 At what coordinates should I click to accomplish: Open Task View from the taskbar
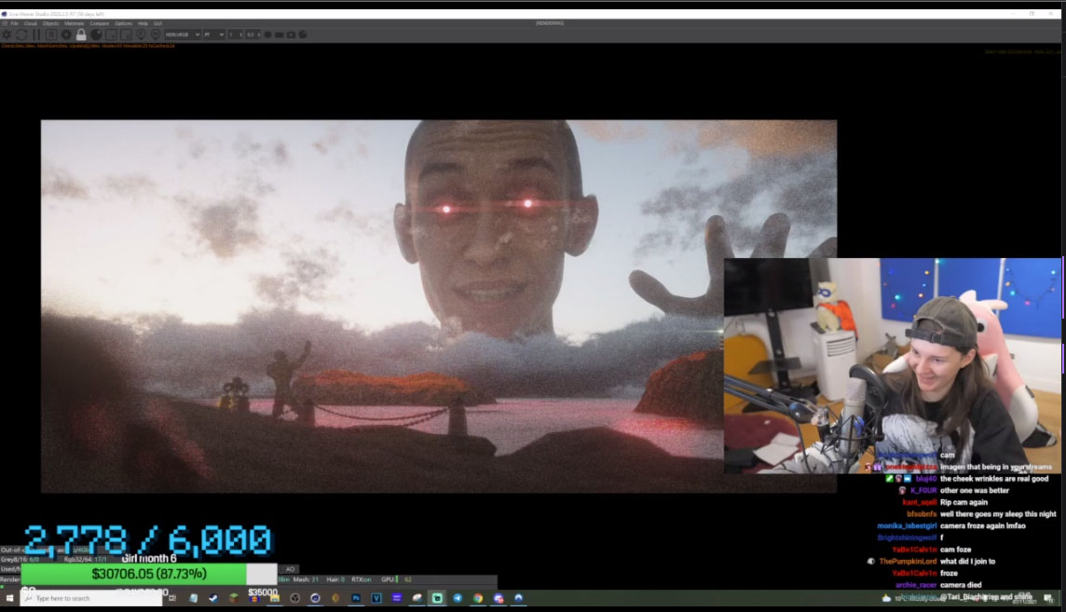172,598
